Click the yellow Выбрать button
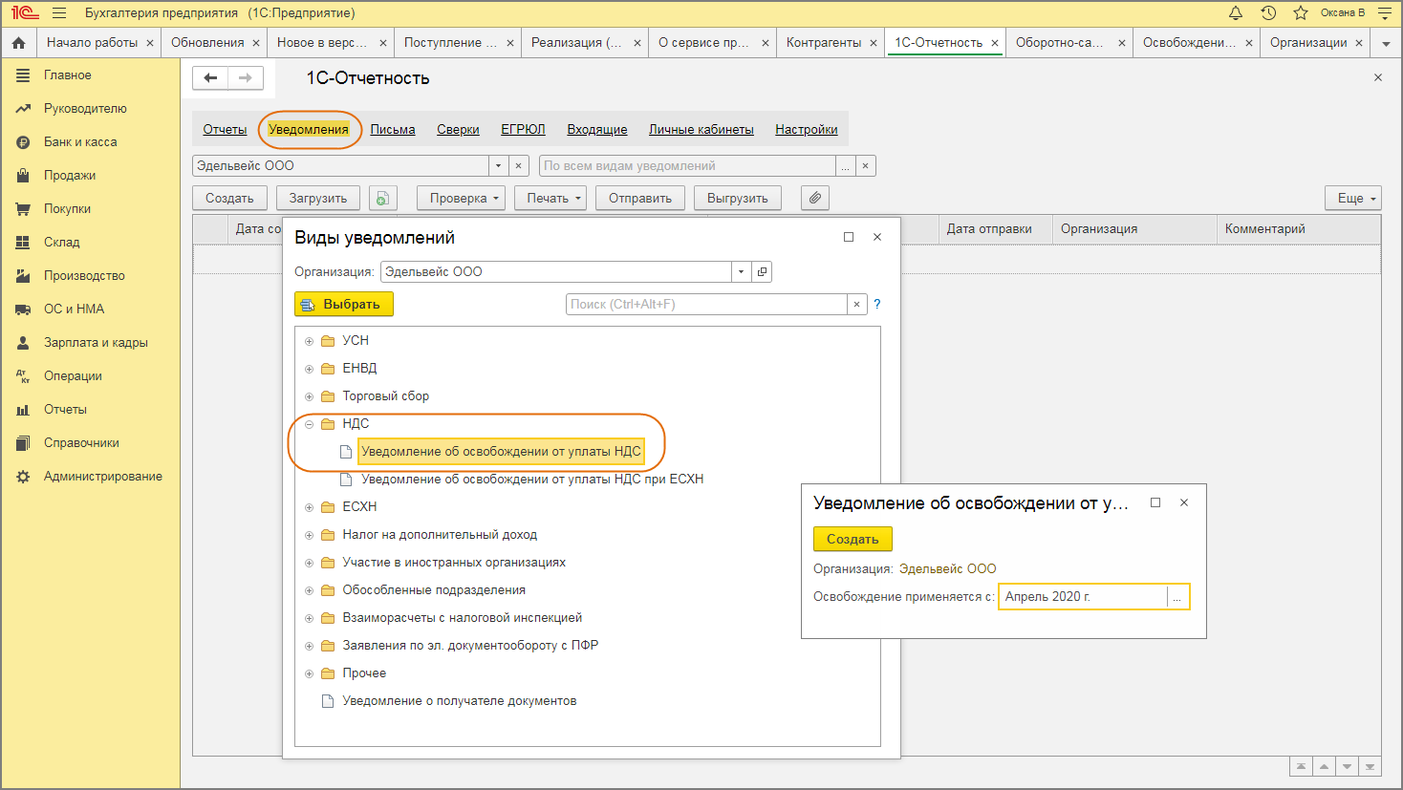Image resolution: width=1403 pixels, height=790 pixels. click(344, 304)
